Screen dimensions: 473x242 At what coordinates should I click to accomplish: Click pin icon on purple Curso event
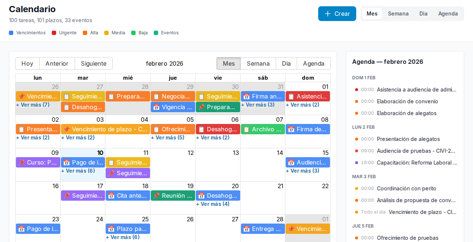click(21, 163)
